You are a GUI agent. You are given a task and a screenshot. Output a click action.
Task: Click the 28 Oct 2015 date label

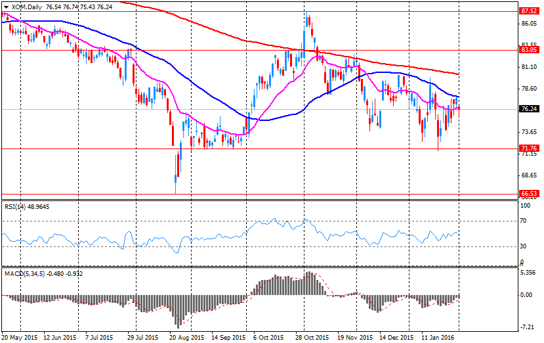click(x=312, y=338)
